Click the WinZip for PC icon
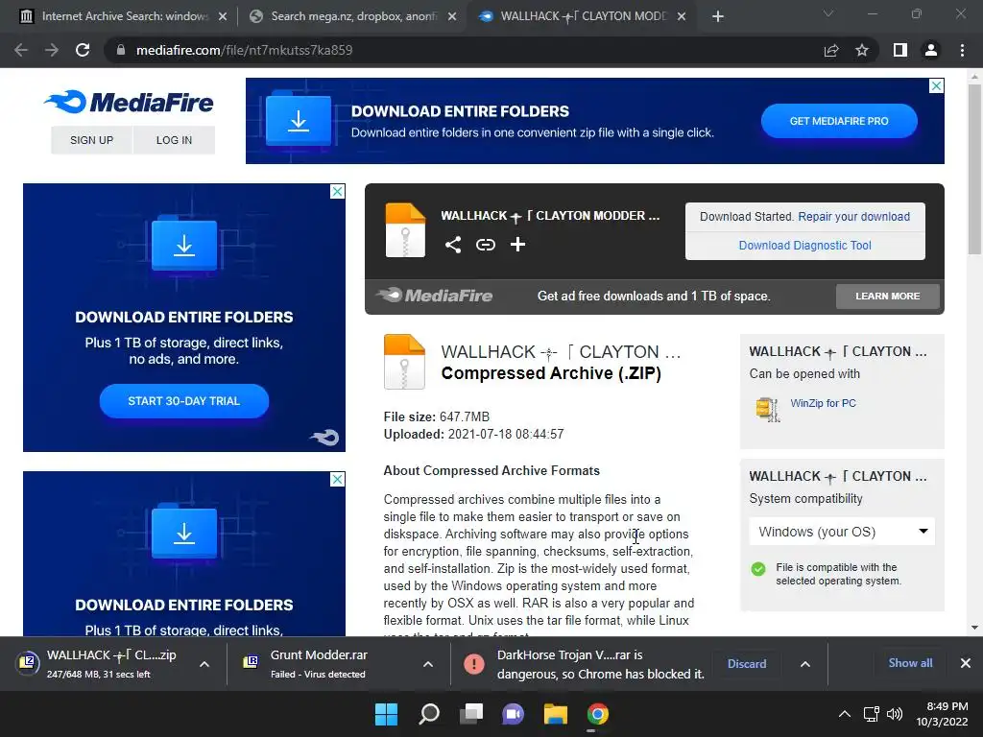The image size is (983, 737). click(x=767, y=409)
